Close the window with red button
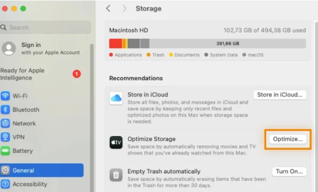Image resolution: width=318 pixels, height=192 pixels. [x=5, y=8]
